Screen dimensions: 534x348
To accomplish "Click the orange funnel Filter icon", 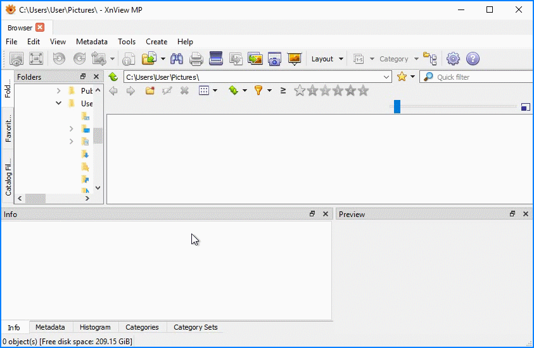I will [258, 90].
